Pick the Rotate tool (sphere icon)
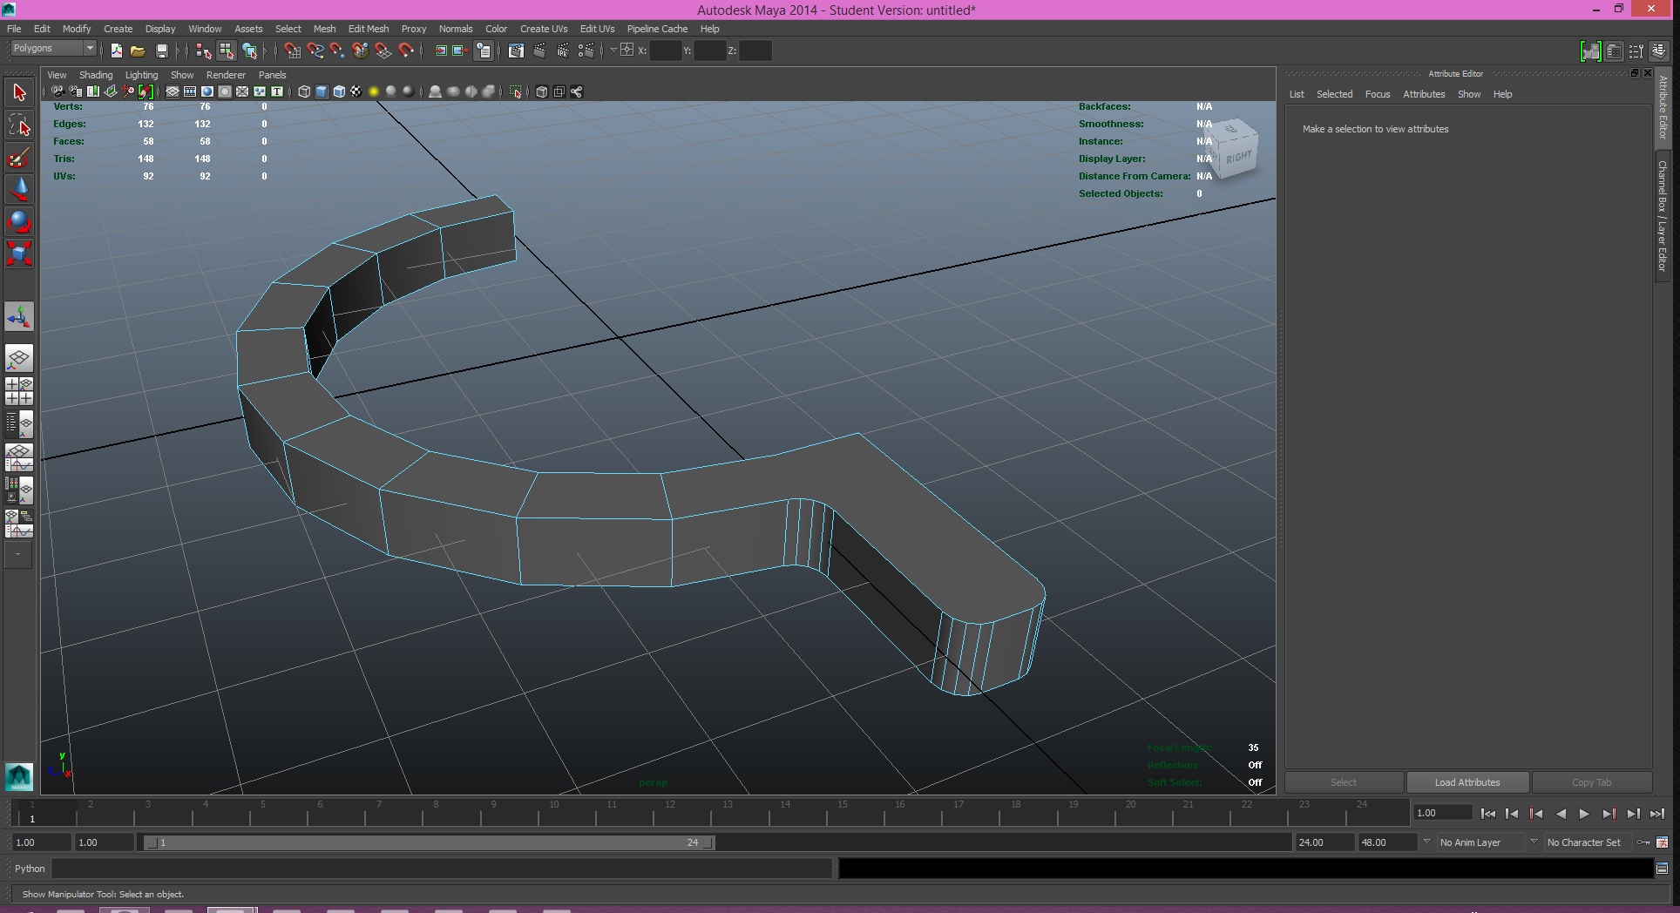The height and width of the screenshot is (913, 1680). pos(19,221)
